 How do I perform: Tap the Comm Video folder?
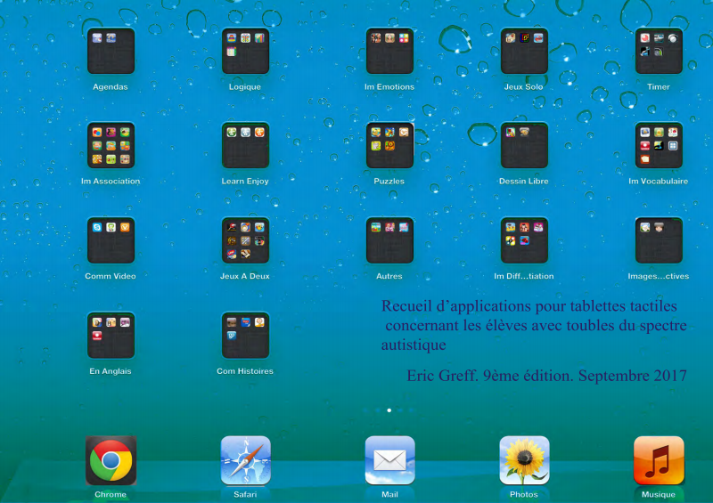[x=111, y=240]
